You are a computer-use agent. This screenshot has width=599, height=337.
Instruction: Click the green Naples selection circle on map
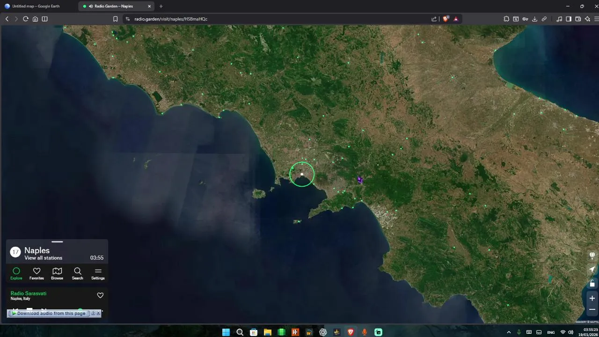(x=302, y=174)
